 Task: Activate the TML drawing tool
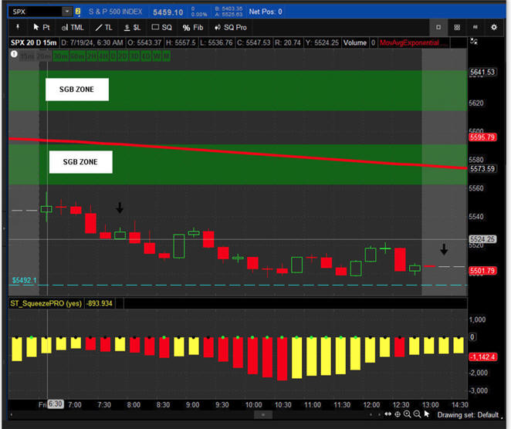pyautogui.click(x=73, y=27)
